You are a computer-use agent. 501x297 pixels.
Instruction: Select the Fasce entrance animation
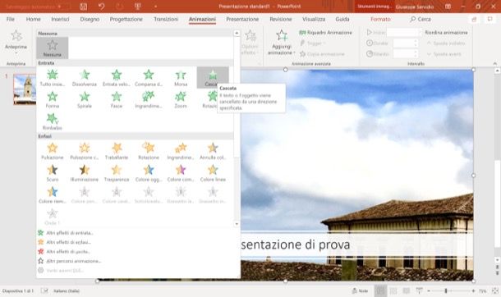coord(117,99)
